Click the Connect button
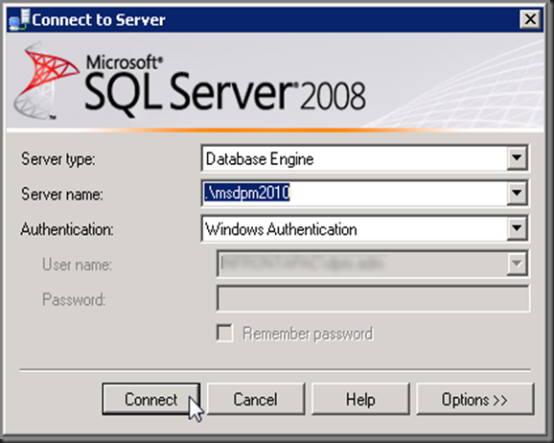 [x=150, y=399]
